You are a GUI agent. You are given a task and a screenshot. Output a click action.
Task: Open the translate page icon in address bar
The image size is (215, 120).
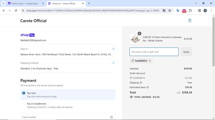tap(164, 10)
